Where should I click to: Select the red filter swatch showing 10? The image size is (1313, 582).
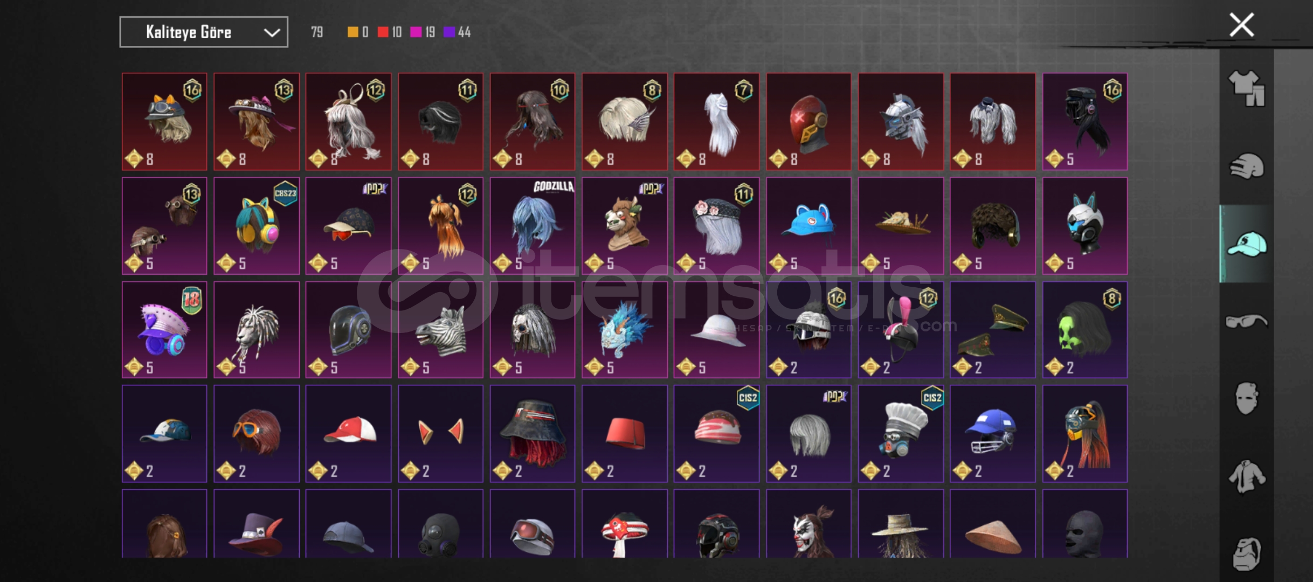pos(389,32)
